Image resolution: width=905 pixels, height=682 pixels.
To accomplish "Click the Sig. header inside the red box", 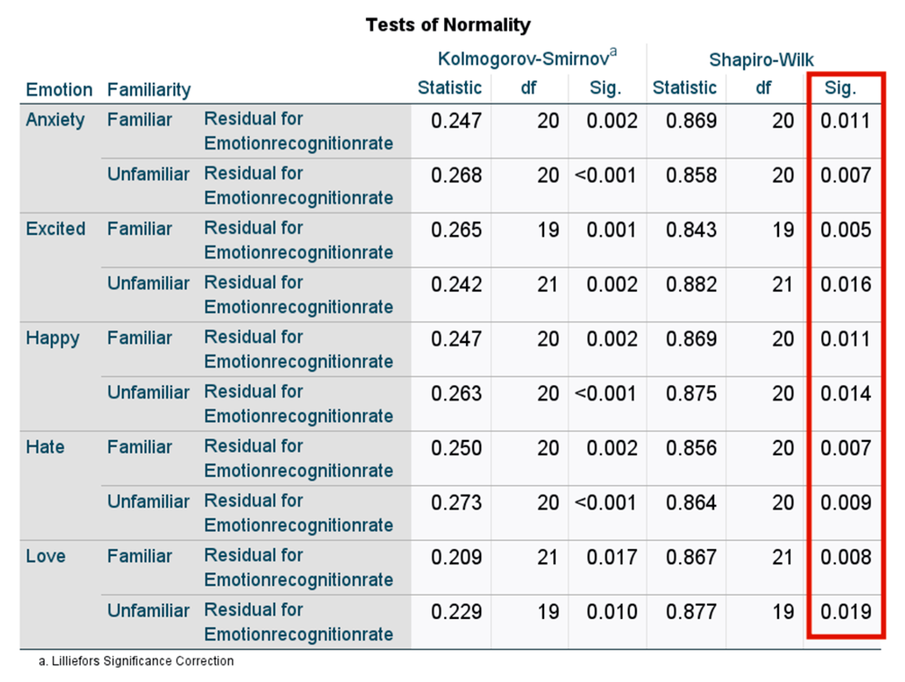I will click(x=840, y=88).
